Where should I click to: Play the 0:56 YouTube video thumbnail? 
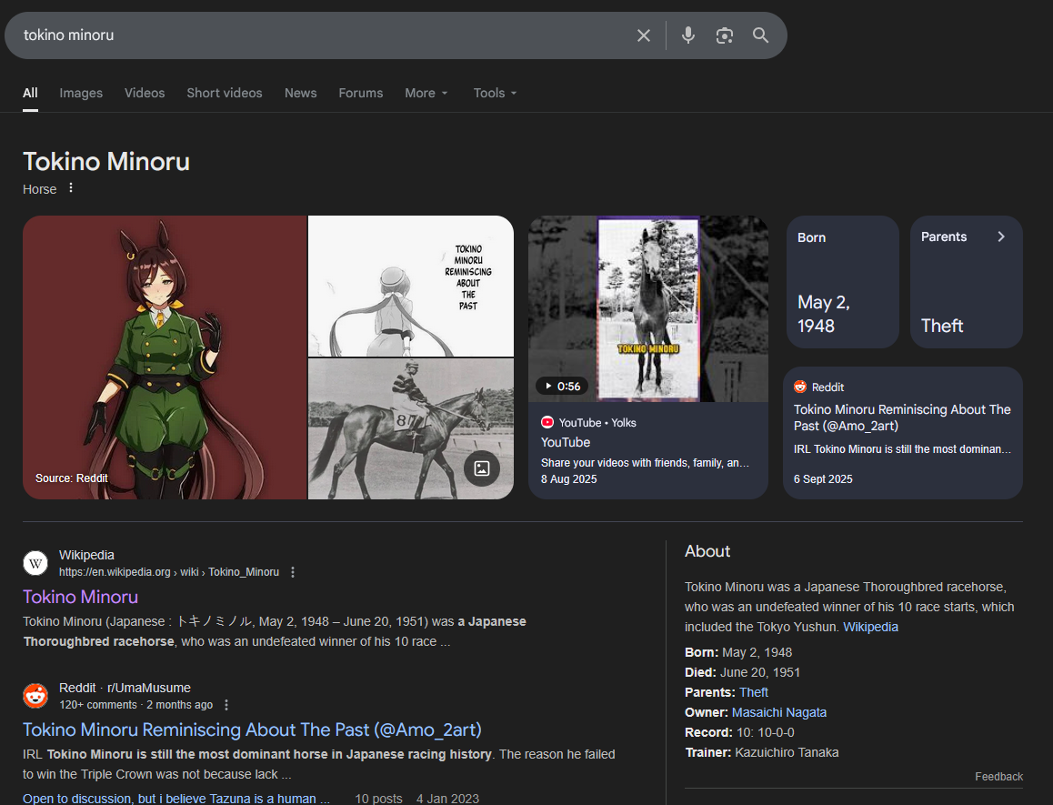tap(648, 309)
